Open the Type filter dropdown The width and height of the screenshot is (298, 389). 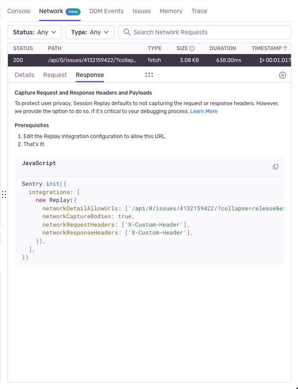click(90, 32)
